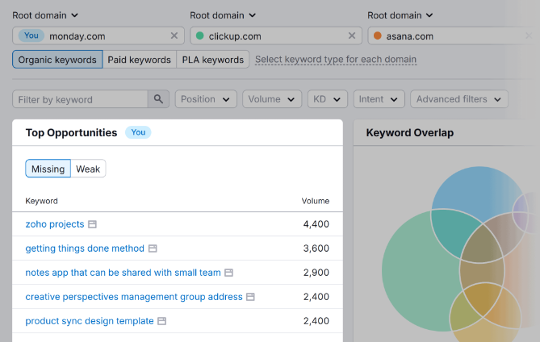Click SERP icon next to getting things done method

tap(153, 248)
